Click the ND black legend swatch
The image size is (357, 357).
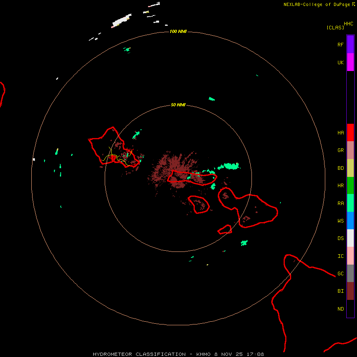pos(350,309)
